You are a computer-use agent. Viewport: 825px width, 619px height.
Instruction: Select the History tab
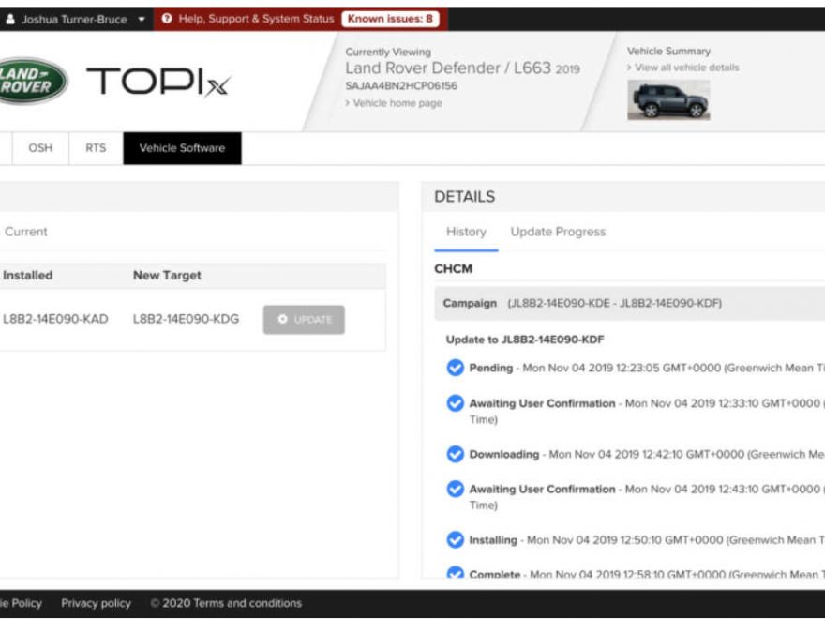[x=466, y=232]
